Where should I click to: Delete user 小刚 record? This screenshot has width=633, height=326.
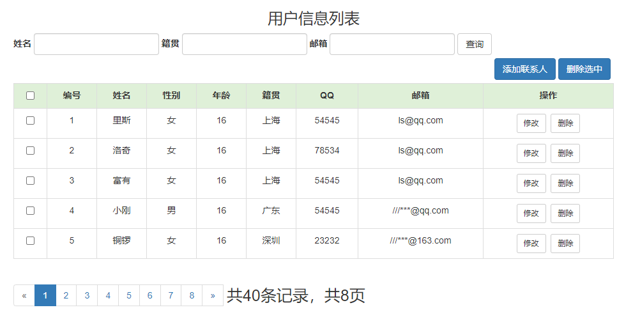tap(565, 213)
